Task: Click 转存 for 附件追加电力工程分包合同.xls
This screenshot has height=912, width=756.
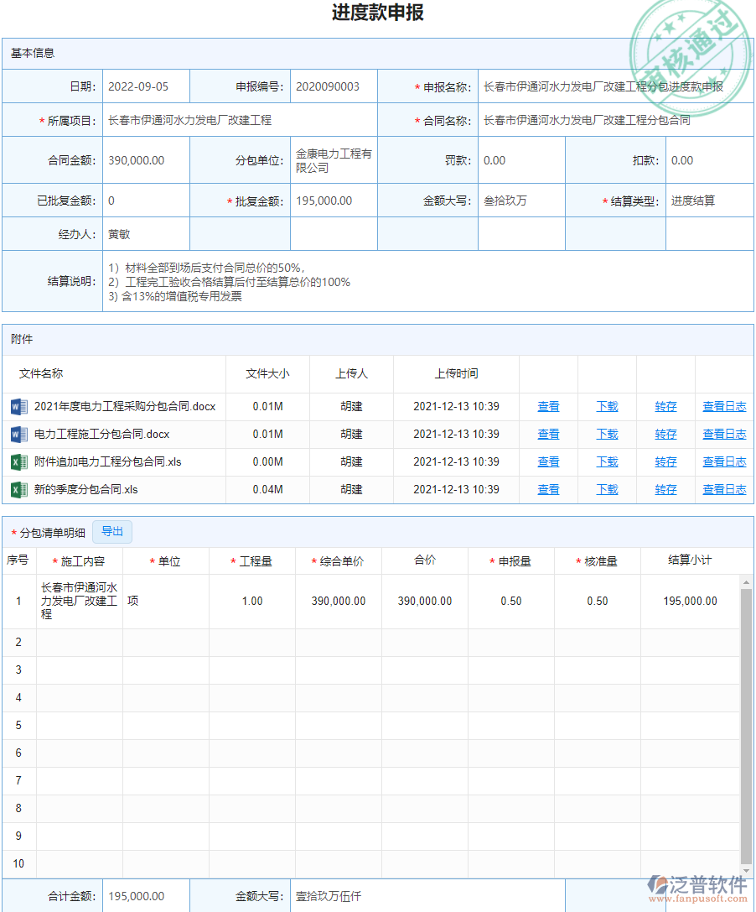Action: [665, 461]
